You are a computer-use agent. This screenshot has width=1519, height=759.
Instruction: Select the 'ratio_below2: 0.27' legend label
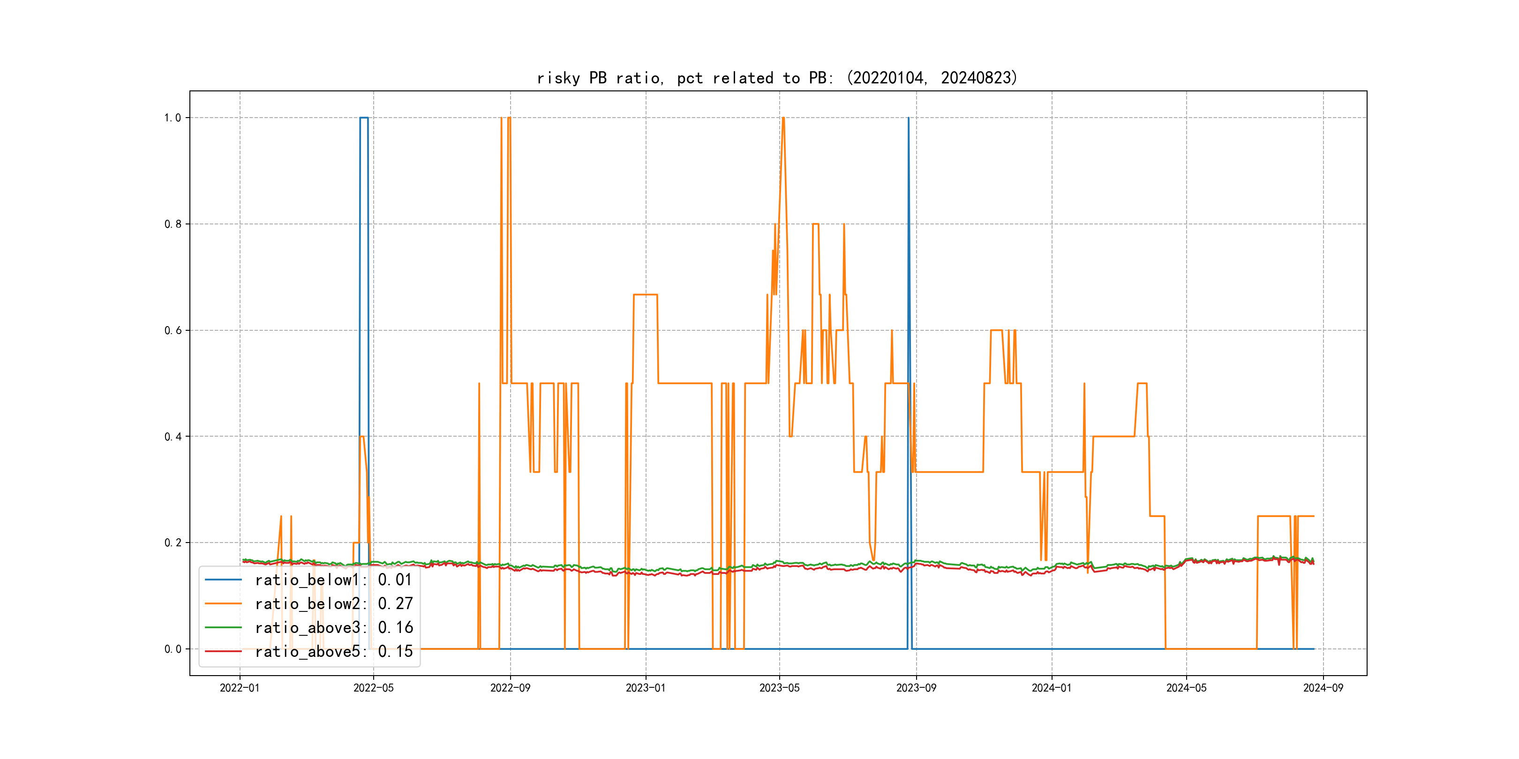point(334,603)
